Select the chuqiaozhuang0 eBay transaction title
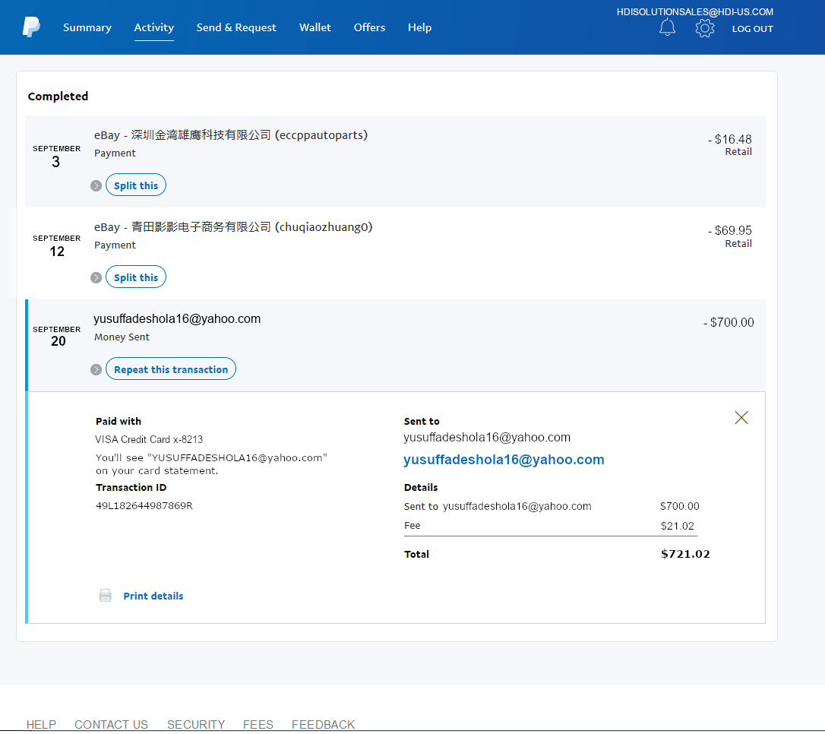This screenshot has width=825, height=734. 233,227
